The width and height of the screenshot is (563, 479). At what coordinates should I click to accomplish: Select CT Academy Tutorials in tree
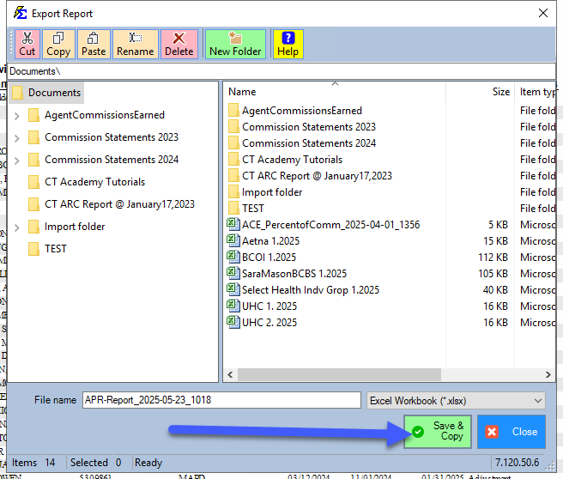[94, 182]
